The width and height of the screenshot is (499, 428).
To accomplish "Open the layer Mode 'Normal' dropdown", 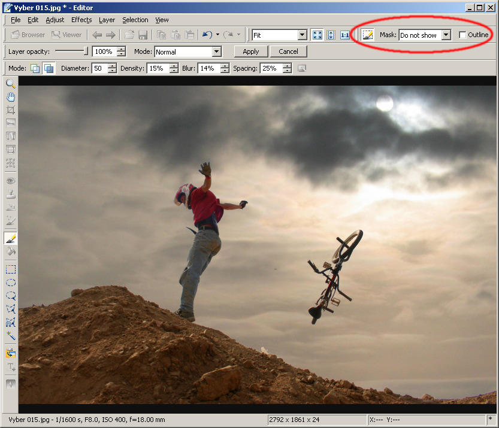I will [x=216, y=52].
